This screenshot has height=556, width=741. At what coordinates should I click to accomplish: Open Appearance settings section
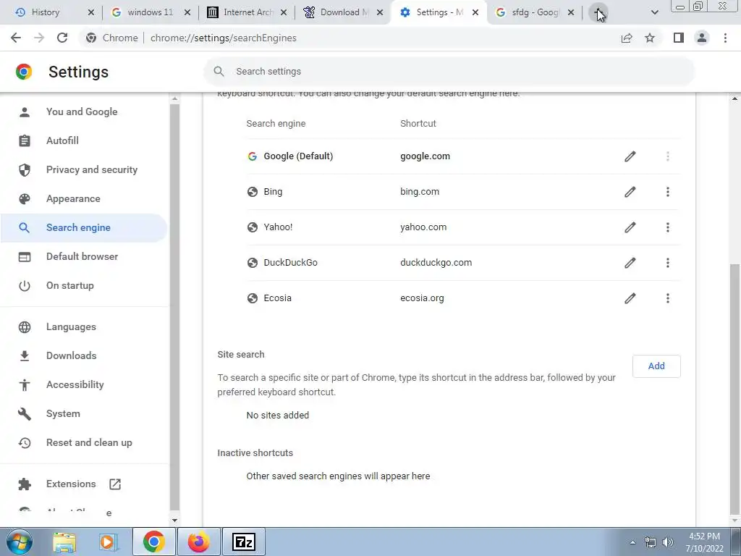tap(73, 198)
